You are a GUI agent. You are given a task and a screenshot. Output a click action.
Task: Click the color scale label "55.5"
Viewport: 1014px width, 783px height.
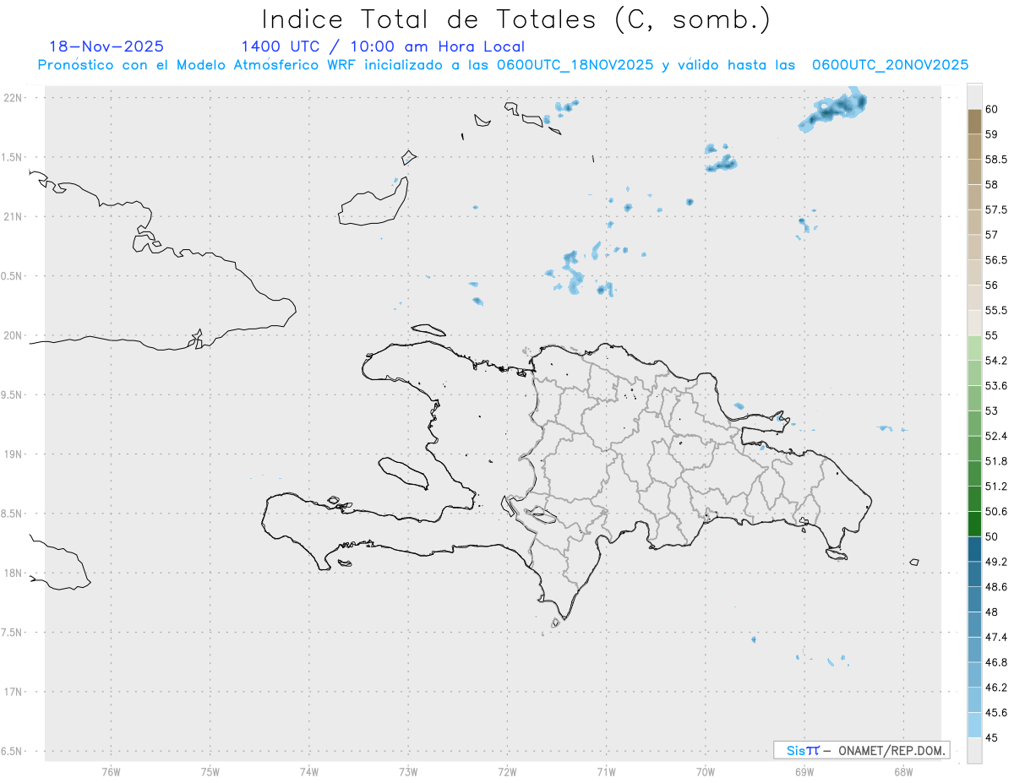point(996,311)
